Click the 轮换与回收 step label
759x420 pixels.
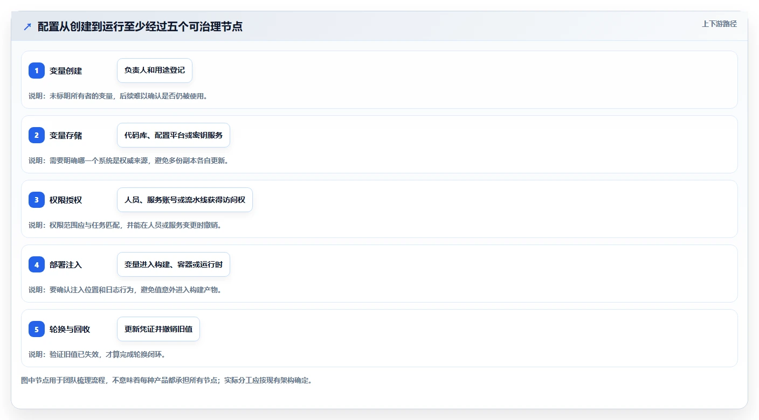[70, 329]
